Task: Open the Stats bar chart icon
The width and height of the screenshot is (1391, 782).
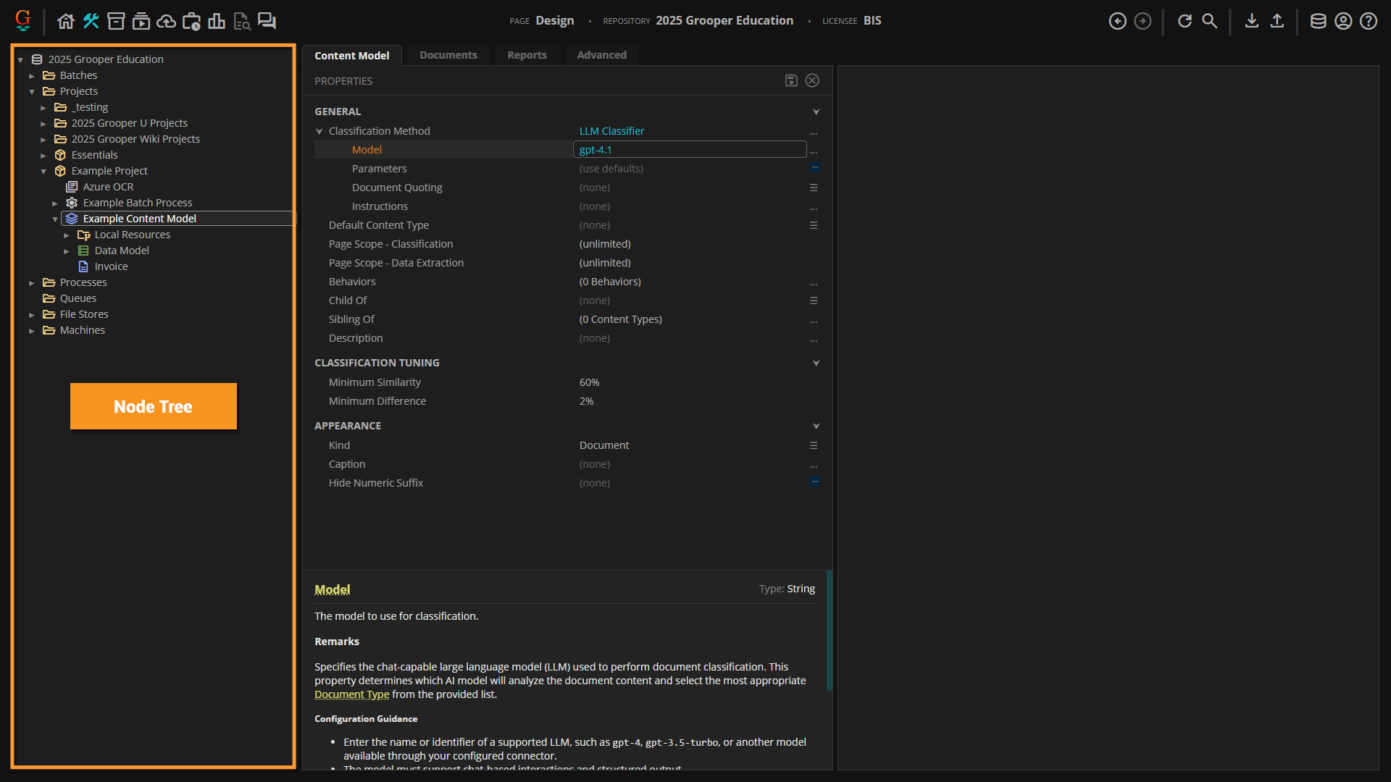Action: [217, 21]
